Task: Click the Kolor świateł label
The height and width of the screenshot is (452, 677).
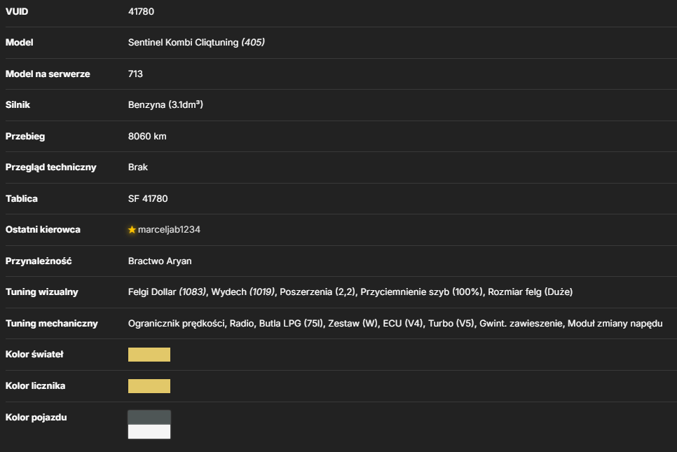Action: pos(34,355)
